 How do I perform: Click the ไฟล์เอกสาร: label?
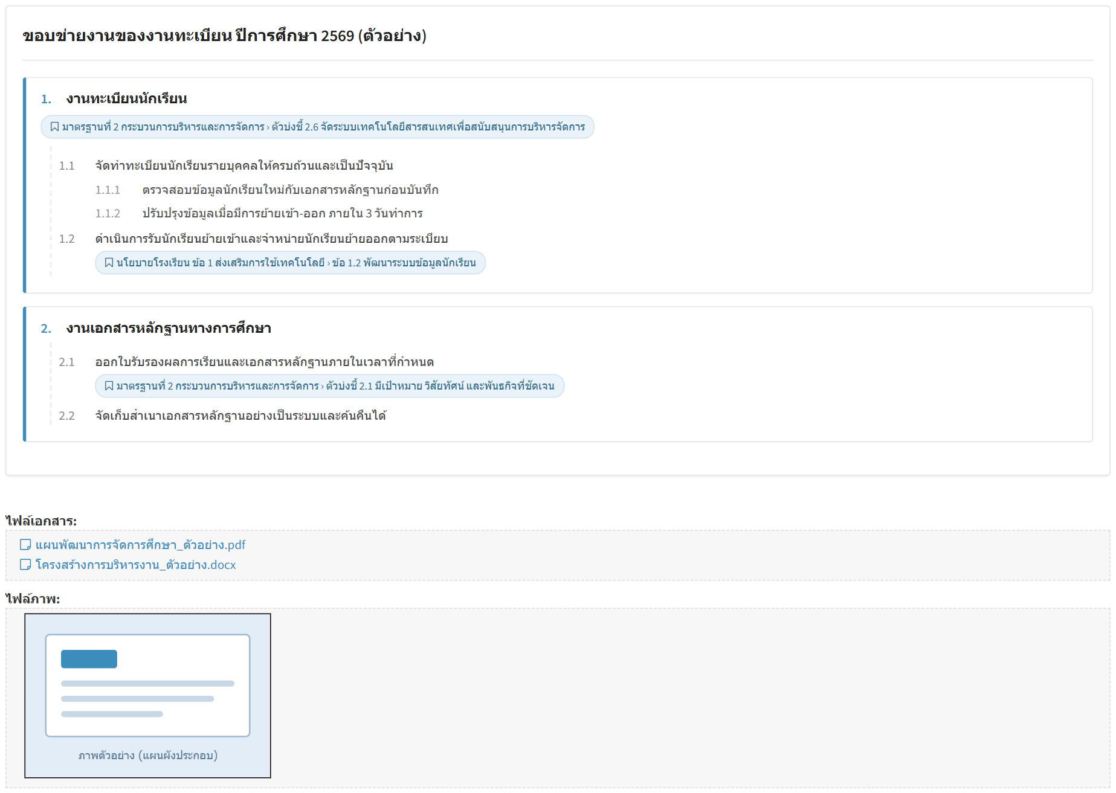coord(41,521)
